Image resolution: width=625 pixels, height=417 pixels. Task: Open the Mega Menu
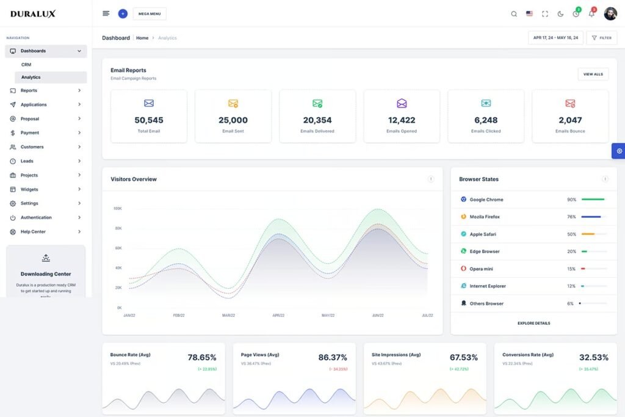pyautogui.click(x=150, y=13)
